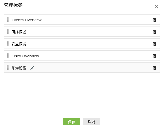Click drag handle of 安全概览
The width and height of the screenshot is (163, 129).
pos(8,44)
